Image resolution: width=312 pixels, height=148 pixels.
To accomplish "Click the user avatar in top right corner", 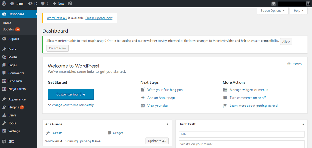I will click(x=308, y=3).
